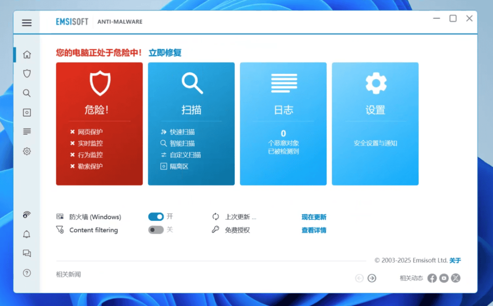Open 隔离区 quarantine entry

point(179,166)
